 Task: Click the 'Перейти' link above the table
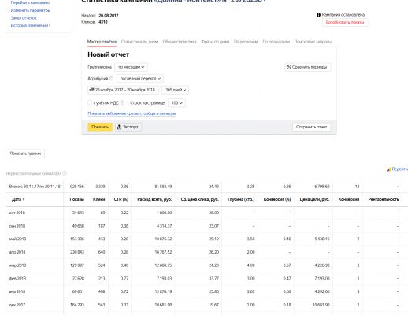click(399, 169)
